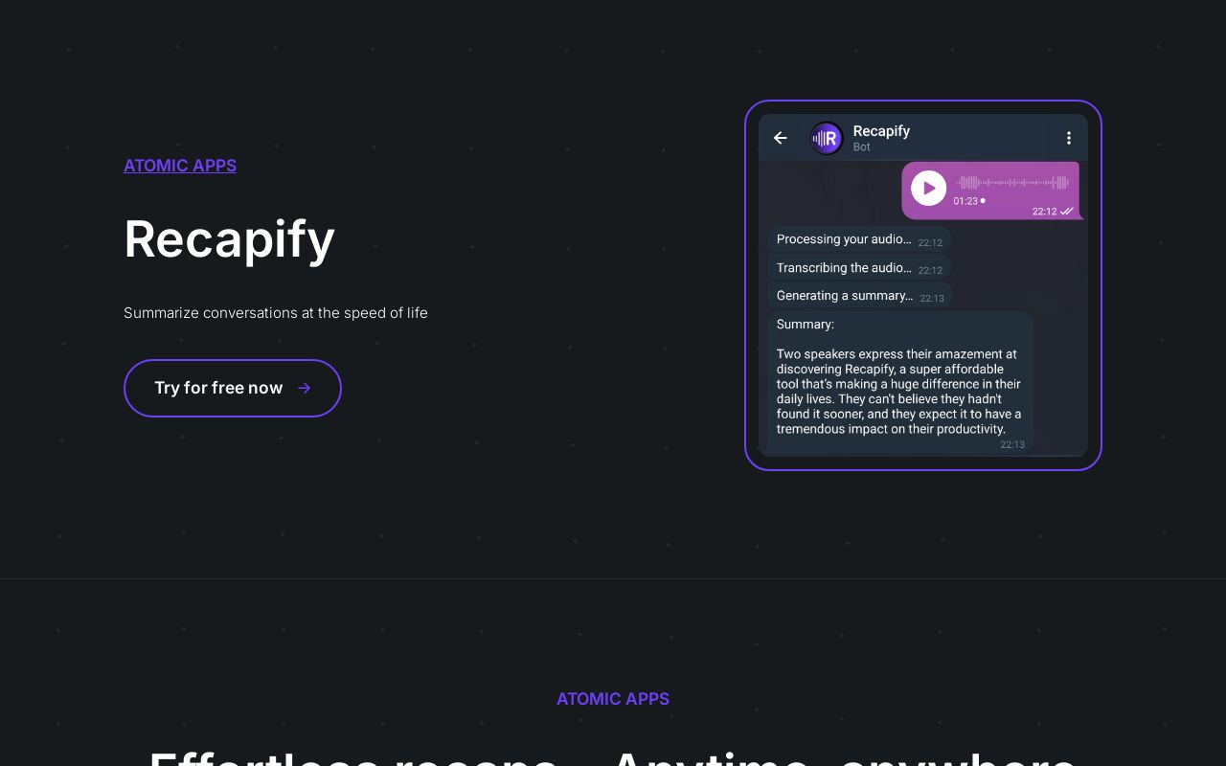Click the back arrow in the chat
The height and width of the screenshot is (766, 1226).
pos(781,138)
